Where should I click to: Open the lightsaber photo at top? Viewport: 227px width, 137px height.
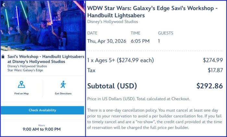point(43,26)
